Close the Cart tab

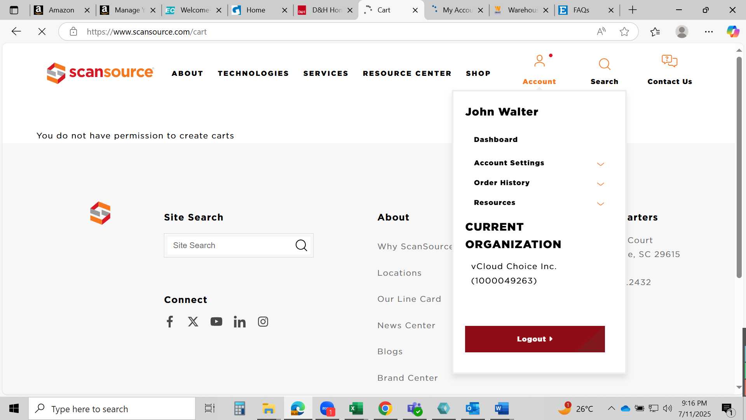415,10
